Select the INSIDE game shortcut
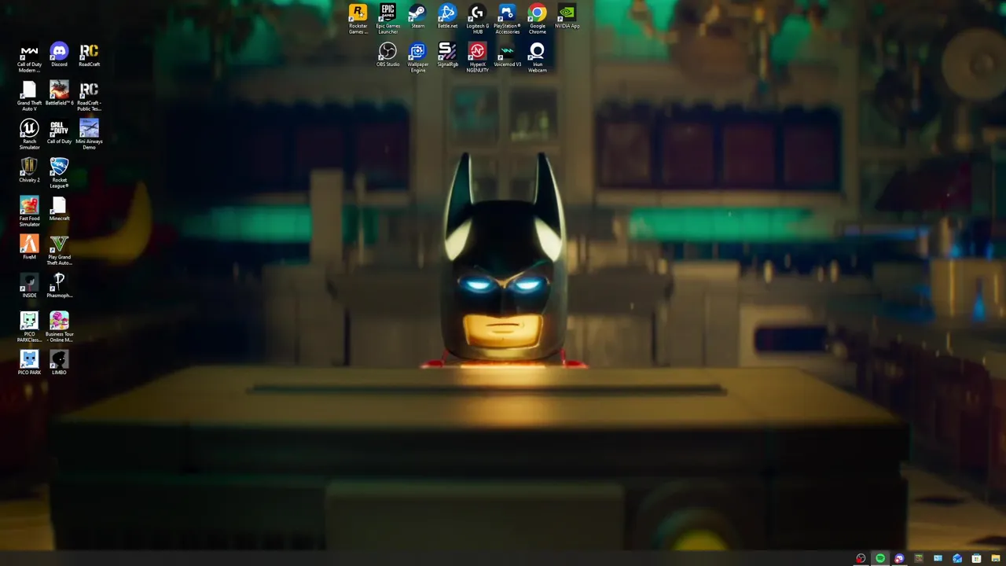 29,286
